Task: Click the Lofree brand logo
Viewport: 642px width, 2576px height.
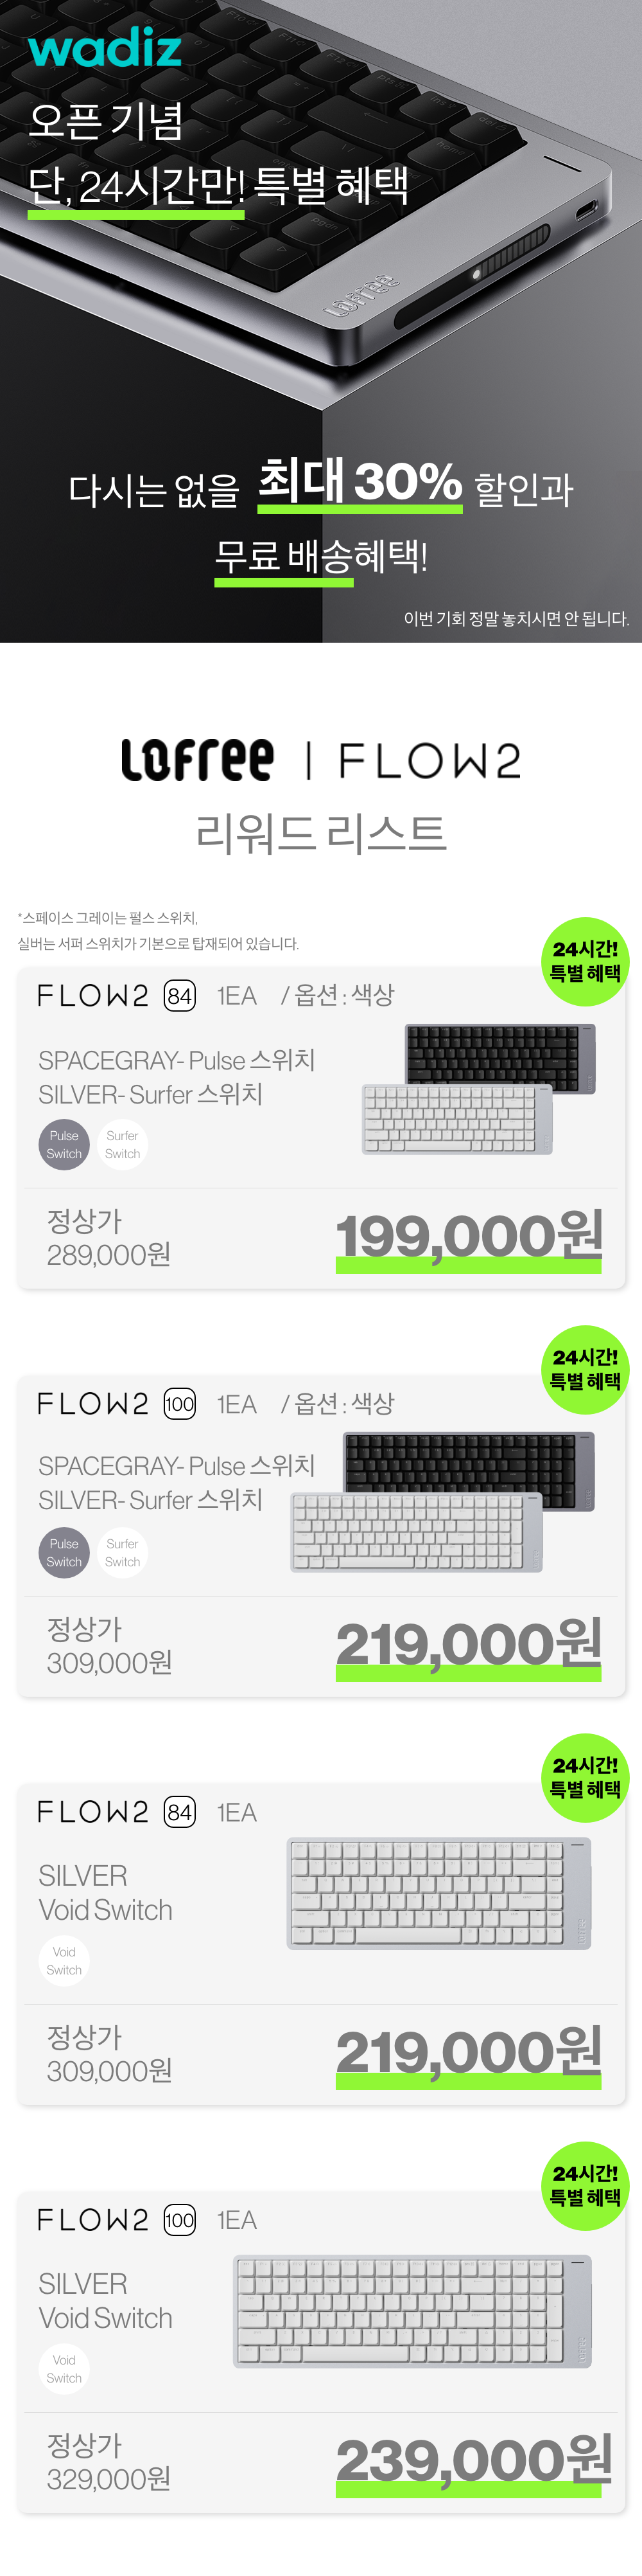Action: pyautogui.click(x=196, y=760)
